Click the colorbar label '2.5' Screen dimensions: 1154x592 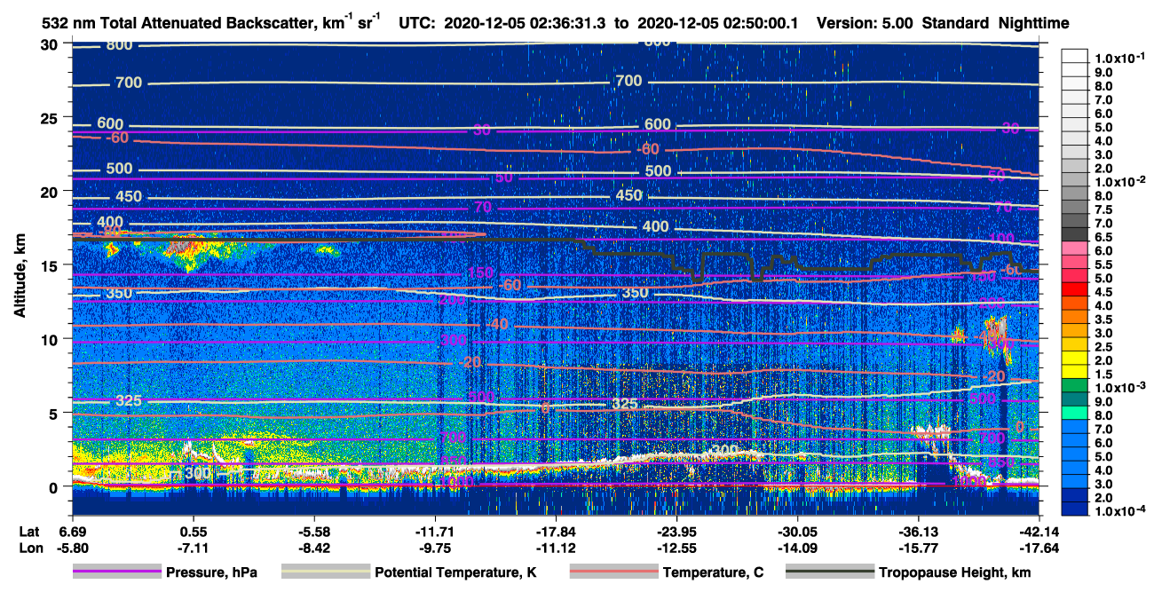pos(1104,347)
